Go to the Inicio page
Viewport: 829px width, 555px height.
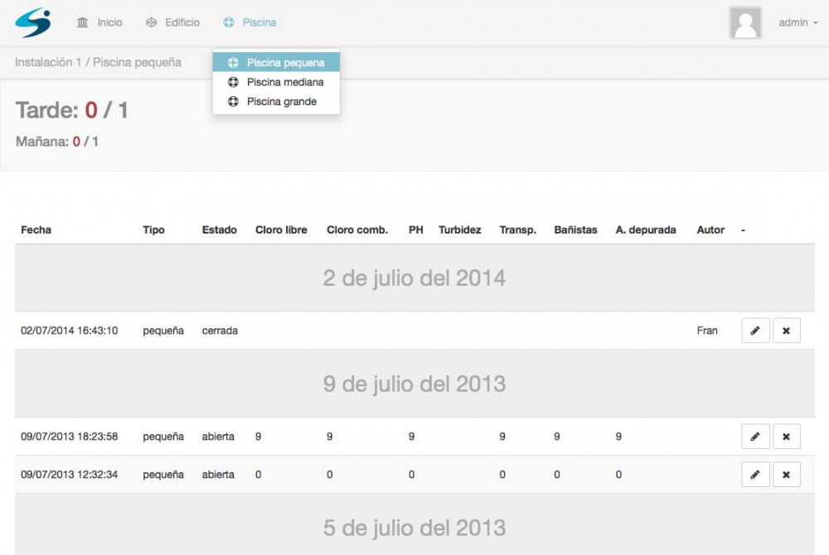99,23
